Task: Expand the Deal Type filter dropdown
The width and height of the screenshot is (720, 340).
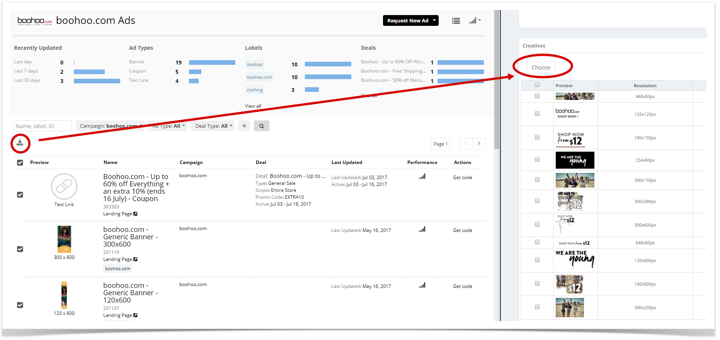Action: pyautogui.click(x=214, y=126)
